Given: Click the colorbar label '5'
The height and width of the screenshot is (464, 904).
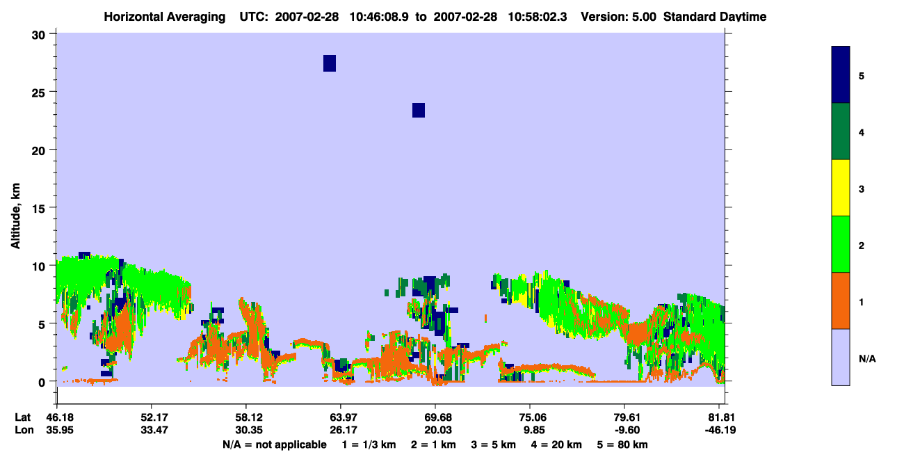Looking at the screenshot, I should coord(862,76).
